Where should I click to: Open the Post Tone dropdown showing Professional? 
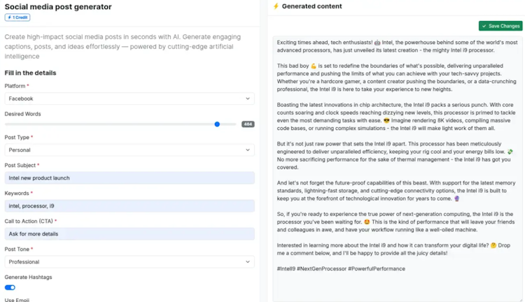point(129,262)
